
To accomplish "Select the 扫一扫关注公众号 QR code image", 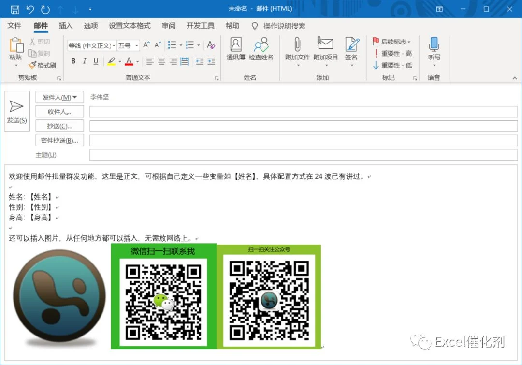I will pyautogui.click(x=269, y=297).
